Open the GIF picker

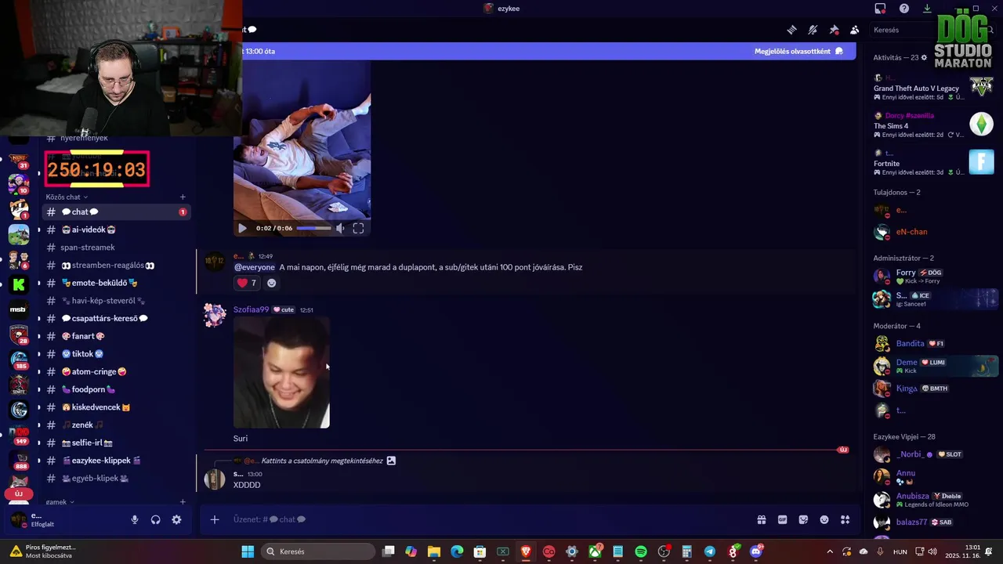[x=782, y=519]
